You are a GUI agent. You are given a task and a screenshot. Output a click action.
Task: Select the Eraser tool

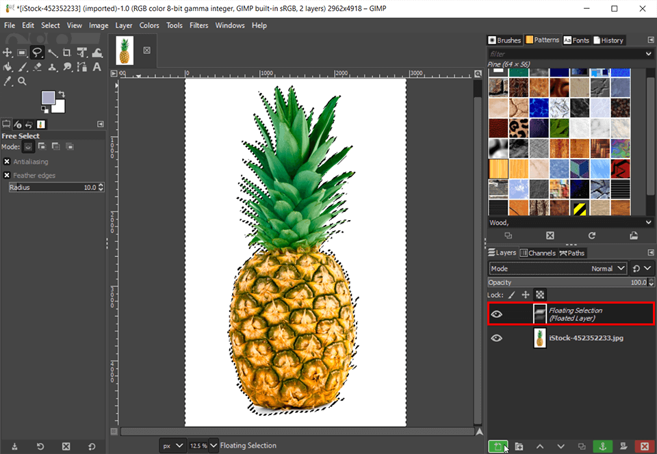(37, 67)
